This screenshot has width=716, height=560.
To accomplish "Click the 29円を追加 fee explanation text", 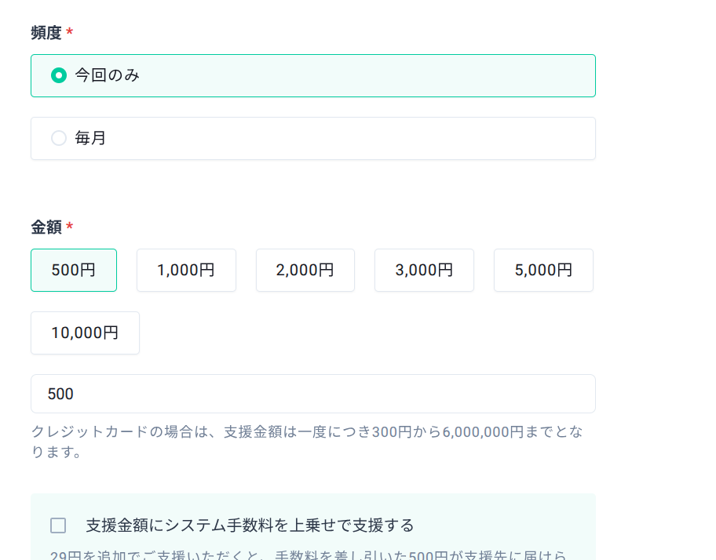I will coord(308,555).
